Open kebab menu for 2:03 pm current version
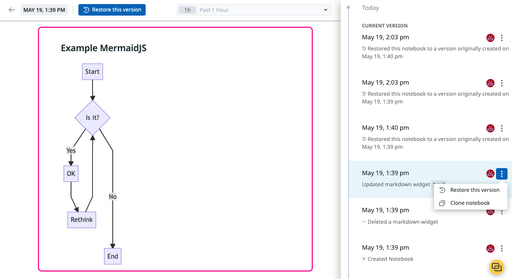 [502, 37]
